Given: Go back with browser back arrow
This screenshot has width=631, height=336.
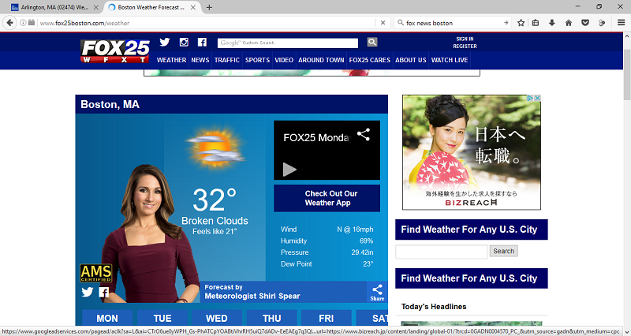Looking at the screenshot, I should pos(9,23).
